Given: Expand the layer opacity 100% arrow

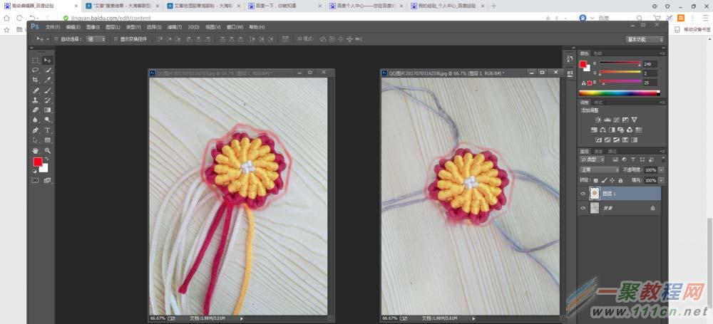Looking at the screenshot, I should (x=661, y=169).
